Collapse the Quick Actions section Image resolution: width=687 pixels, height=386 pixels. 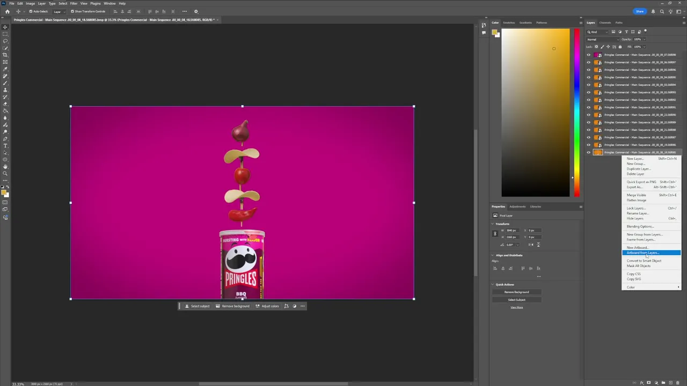tap(493, 285)
